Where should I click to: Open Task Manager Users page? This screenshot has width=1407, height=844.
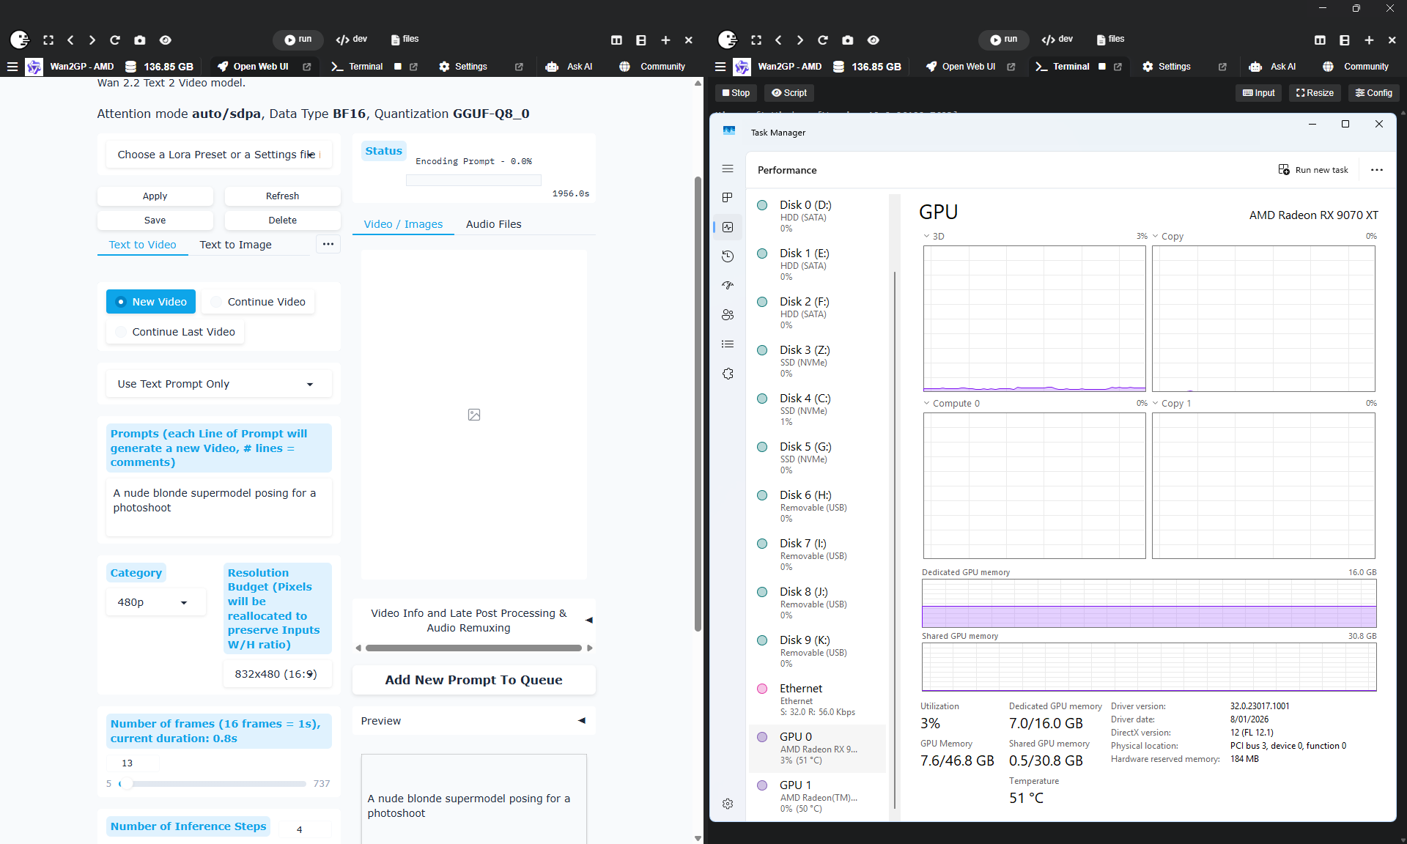tap(727, 315)
